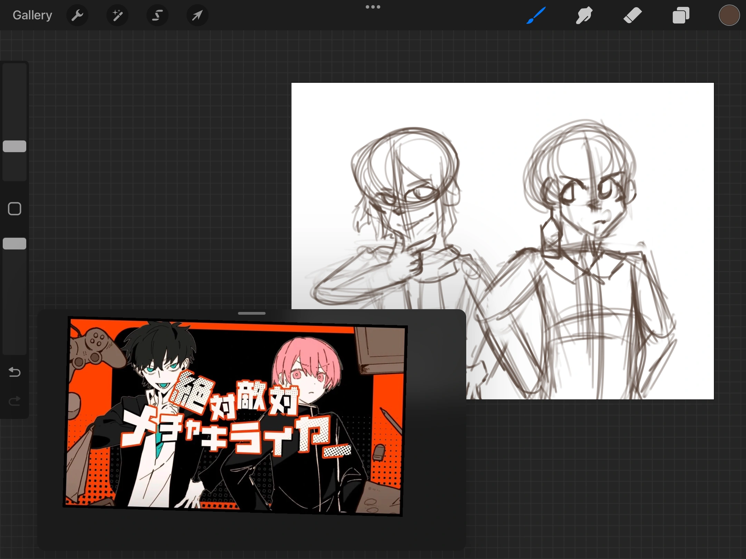Select the Smudge tool
Image resolution: width=746 pixels, height=559 pixels.
pyautogui.click(x=584, y=15)
